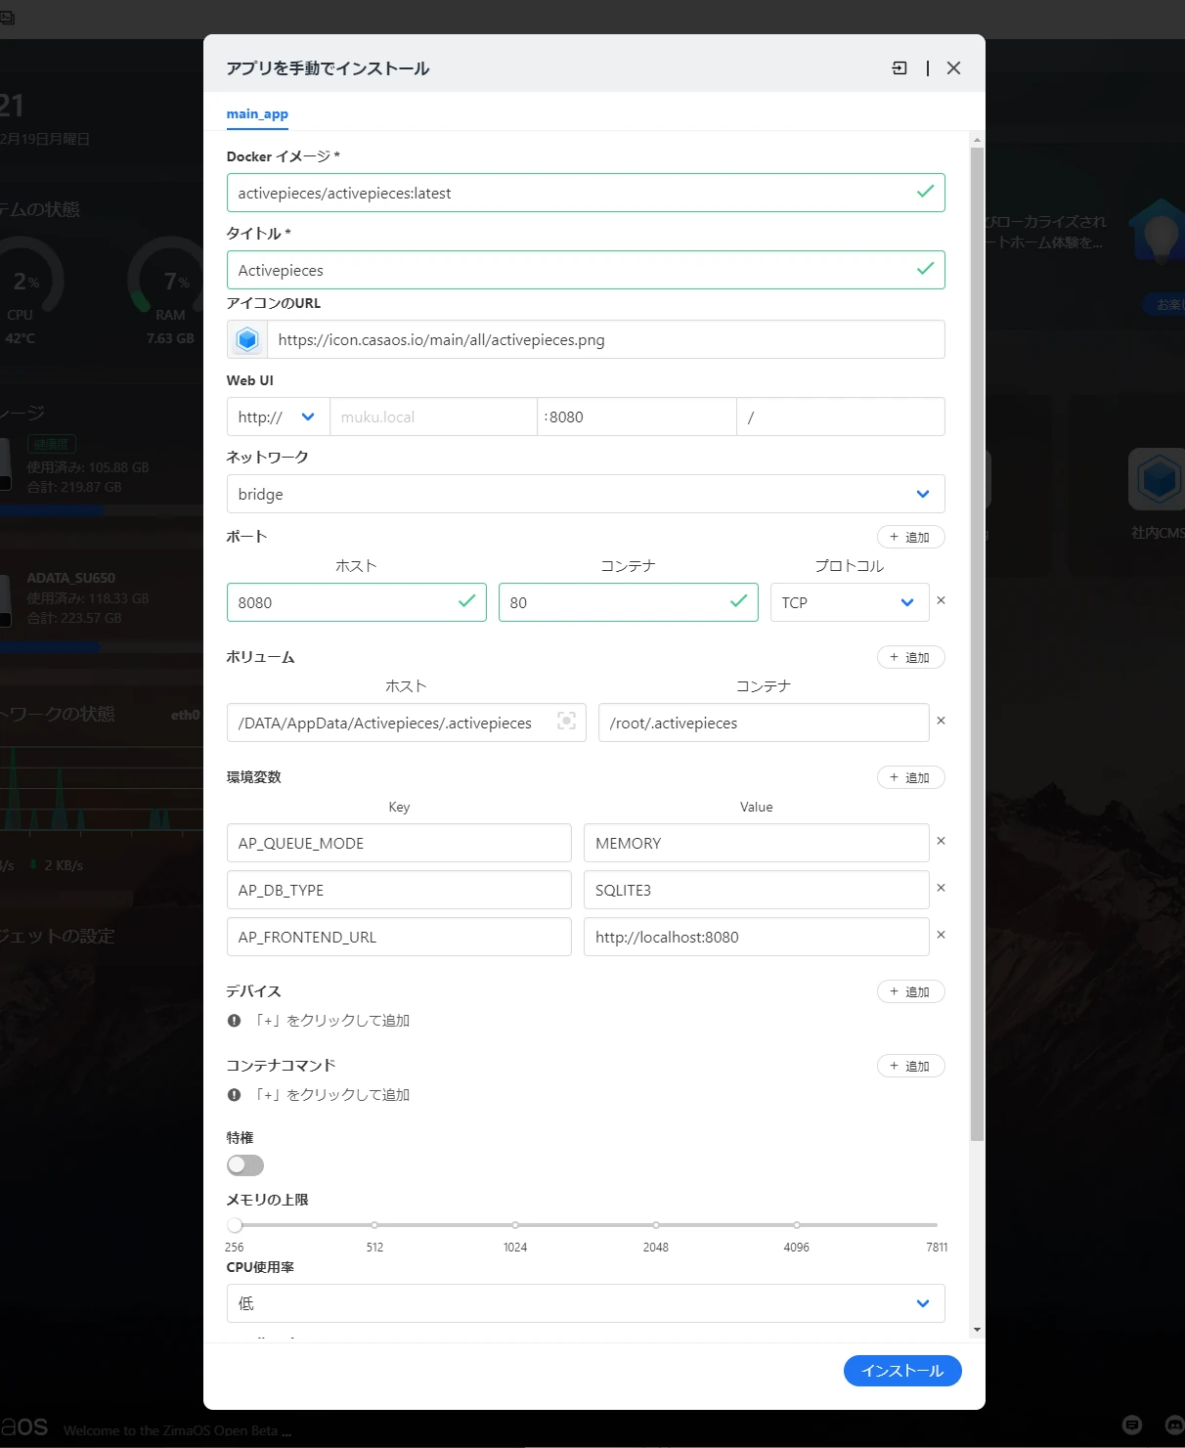Add a new environment variable
This screenshot has height=1448, width=1185.
tap(910, 777)
